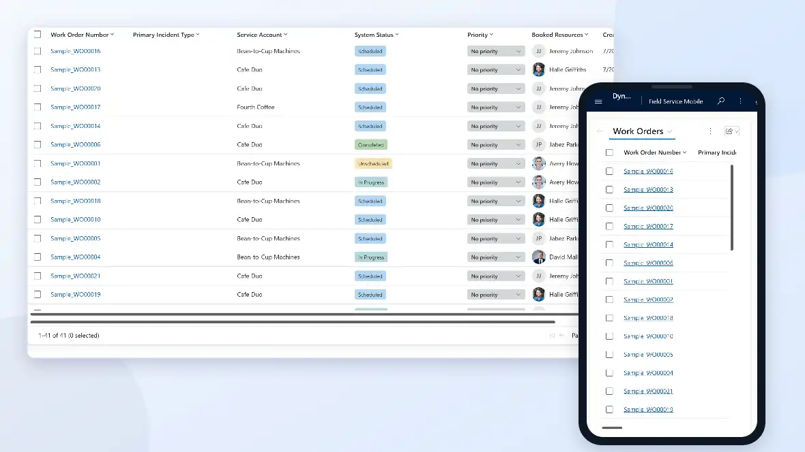Click Jeremy Johnson JJ avatar in WO00016 row
Viewport: 805px width, 452px height.
538,51
